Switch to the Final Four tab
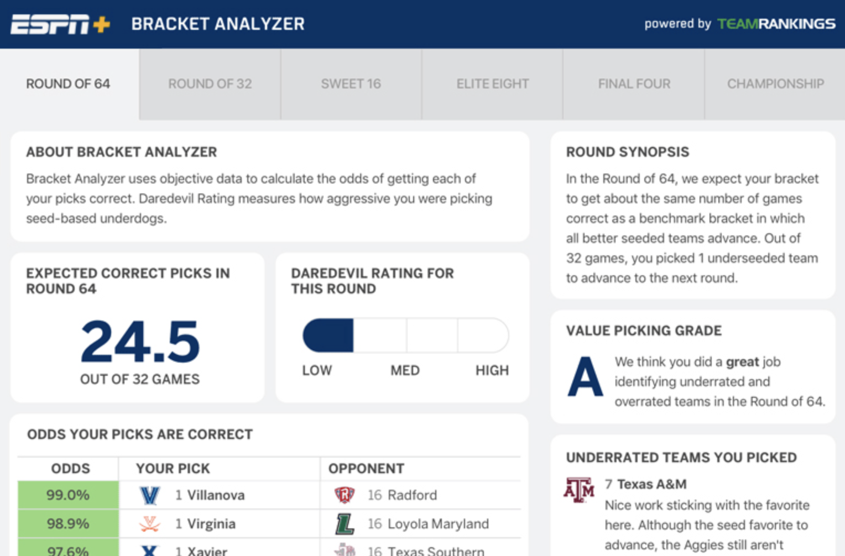 coord(634,83)
